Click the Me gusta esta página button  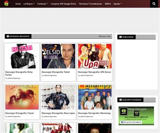point(131,122)
